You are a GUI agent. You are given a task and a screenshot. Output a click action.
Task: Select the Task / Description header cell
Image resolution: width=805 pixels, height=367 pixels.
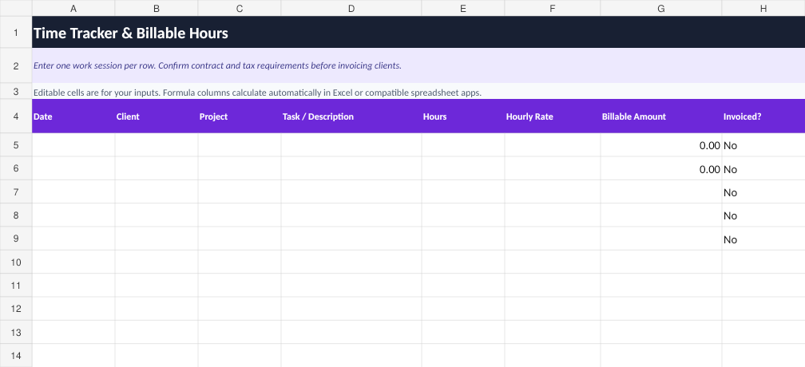(x=351, y=116)
